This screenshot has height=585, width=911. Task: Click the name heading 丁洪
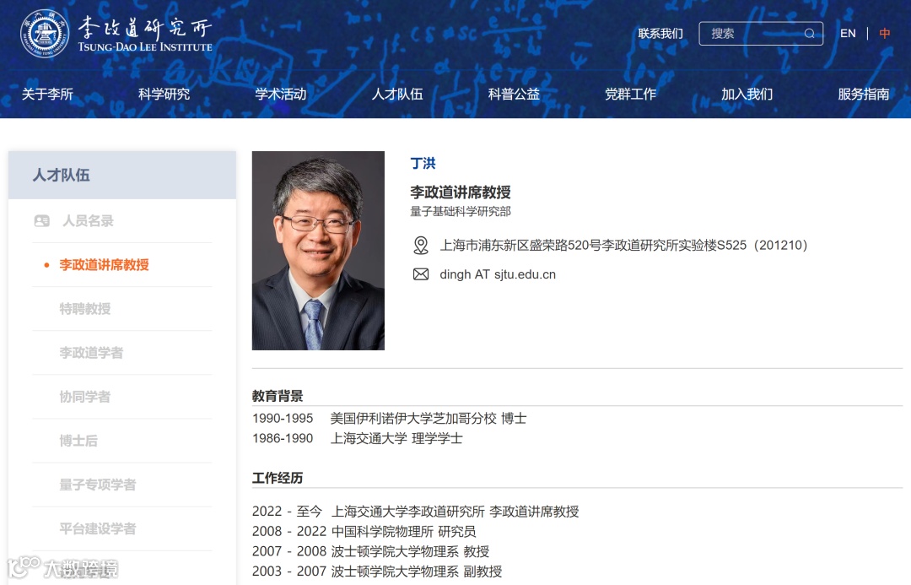tap(423, 164)
